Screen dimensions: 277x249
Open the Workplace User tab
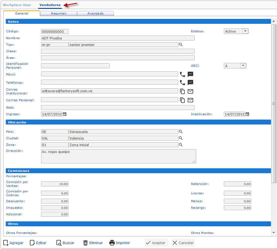(x=17, y=5)
